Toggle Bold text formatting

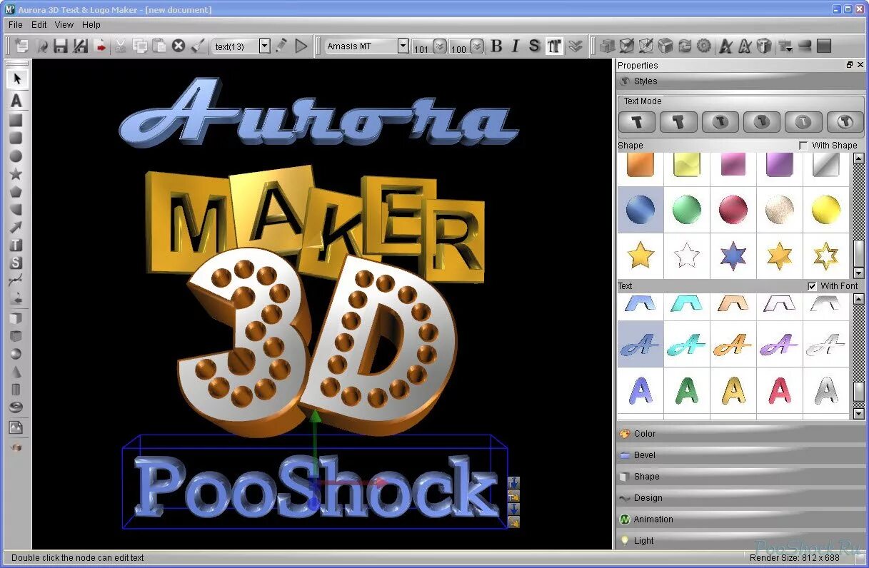497,46
